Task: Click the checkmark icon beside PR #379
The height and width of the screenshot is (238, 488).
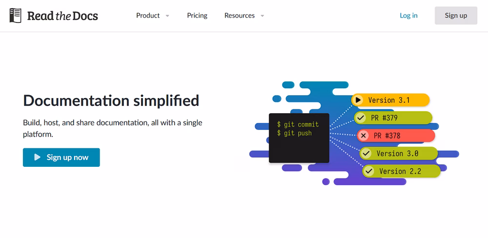Action: [x=361, y=118]
